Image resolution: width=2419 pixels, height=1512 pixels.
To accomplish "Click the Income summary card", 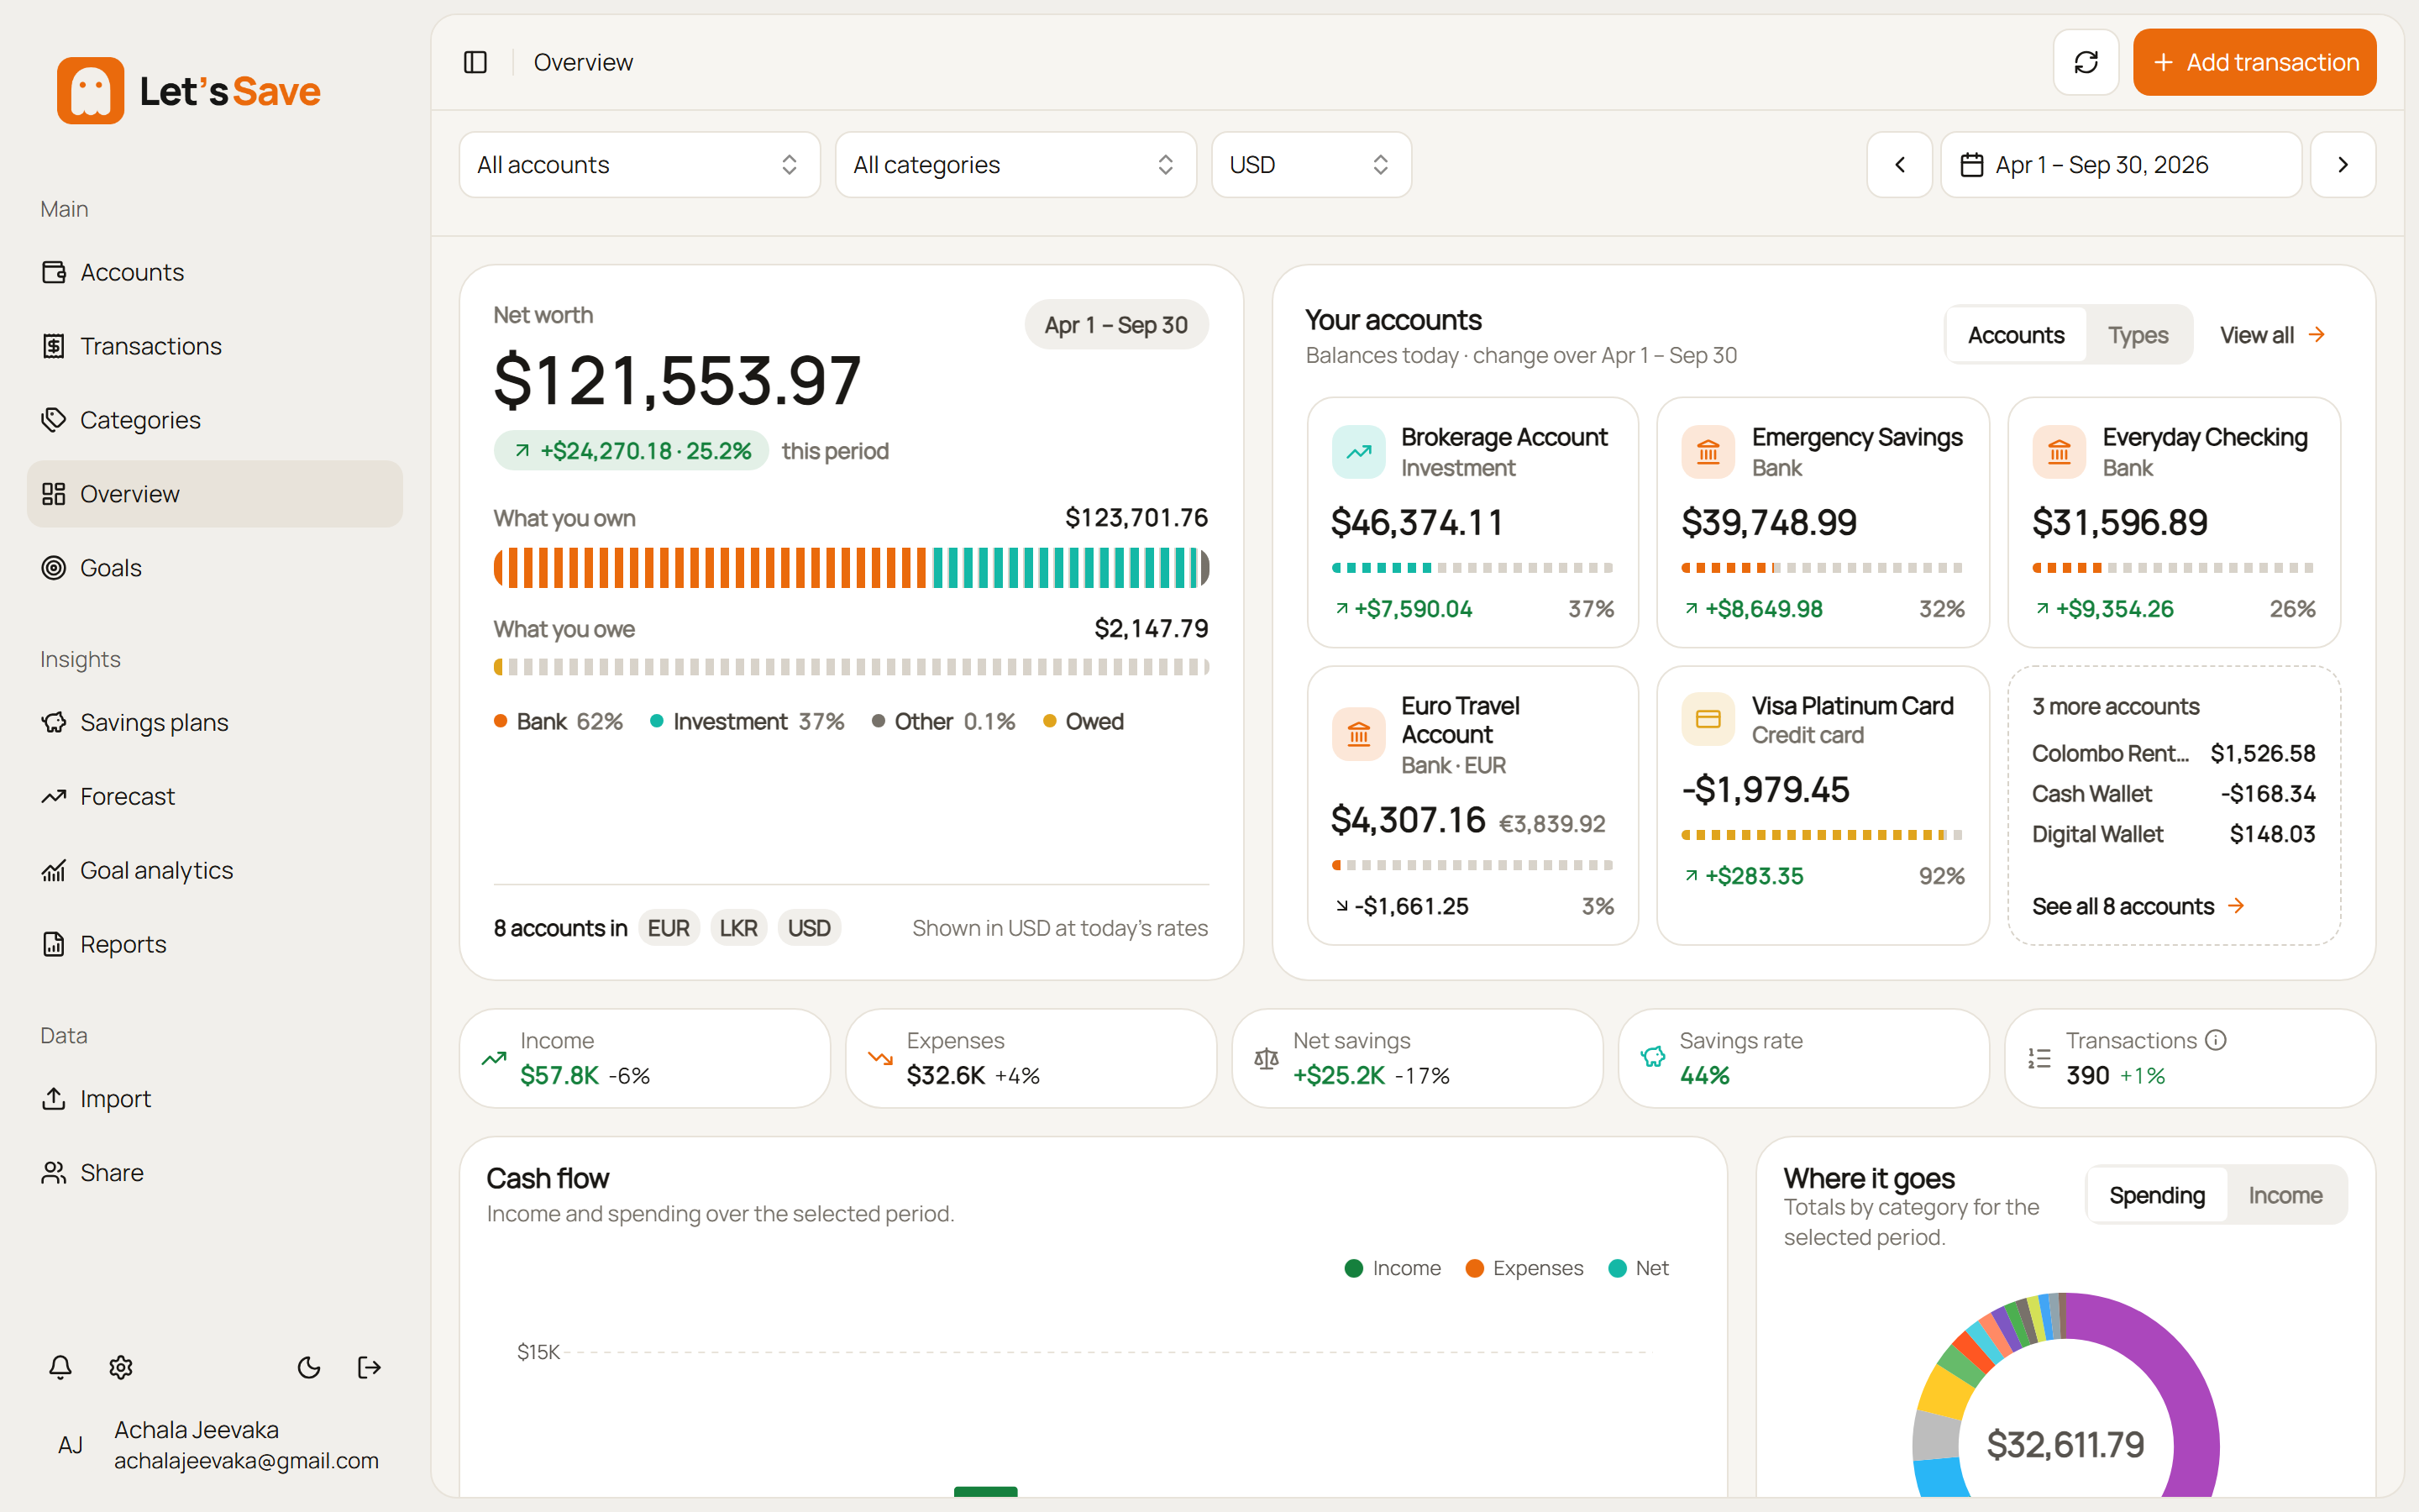I will [645, 1058].
